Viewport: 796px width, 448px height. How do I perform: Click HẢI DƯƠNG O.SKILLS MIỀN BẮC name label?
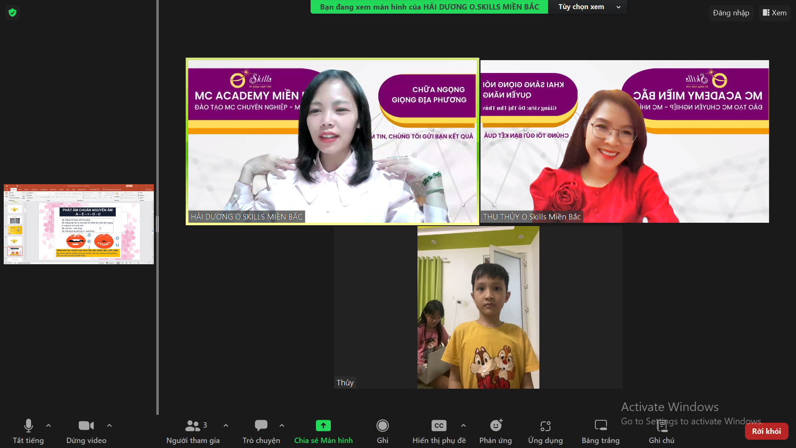tap(247, 217)
